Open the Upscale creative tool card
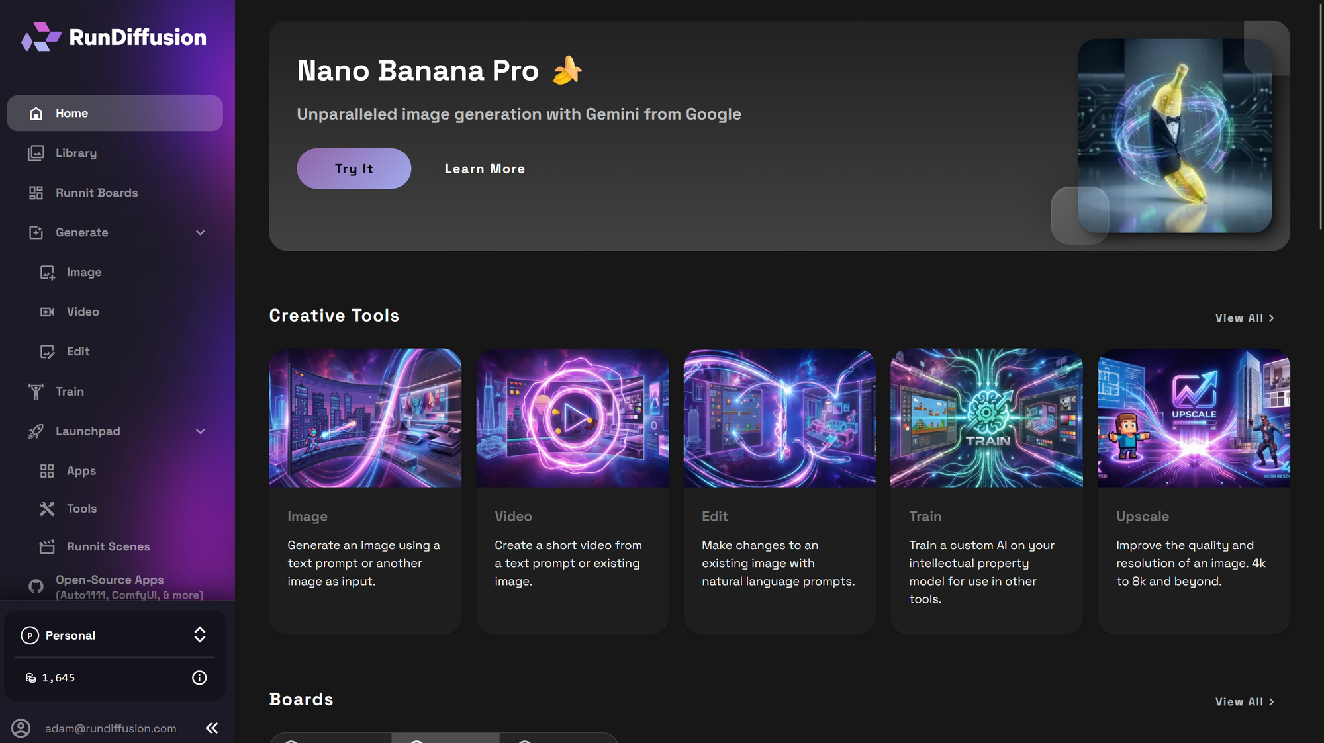Image resolution: width=1324 pixels, height=743 pixels. tap(1194, 491)
